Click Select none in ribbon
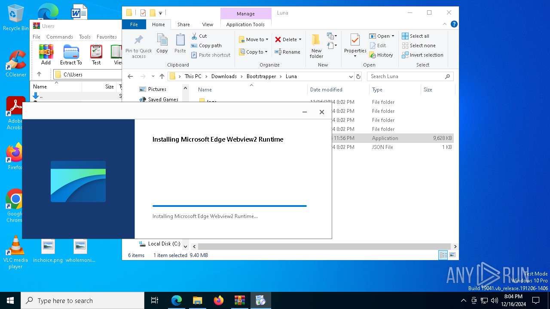The width and height of the screenshot is (550, 309). 419,45
